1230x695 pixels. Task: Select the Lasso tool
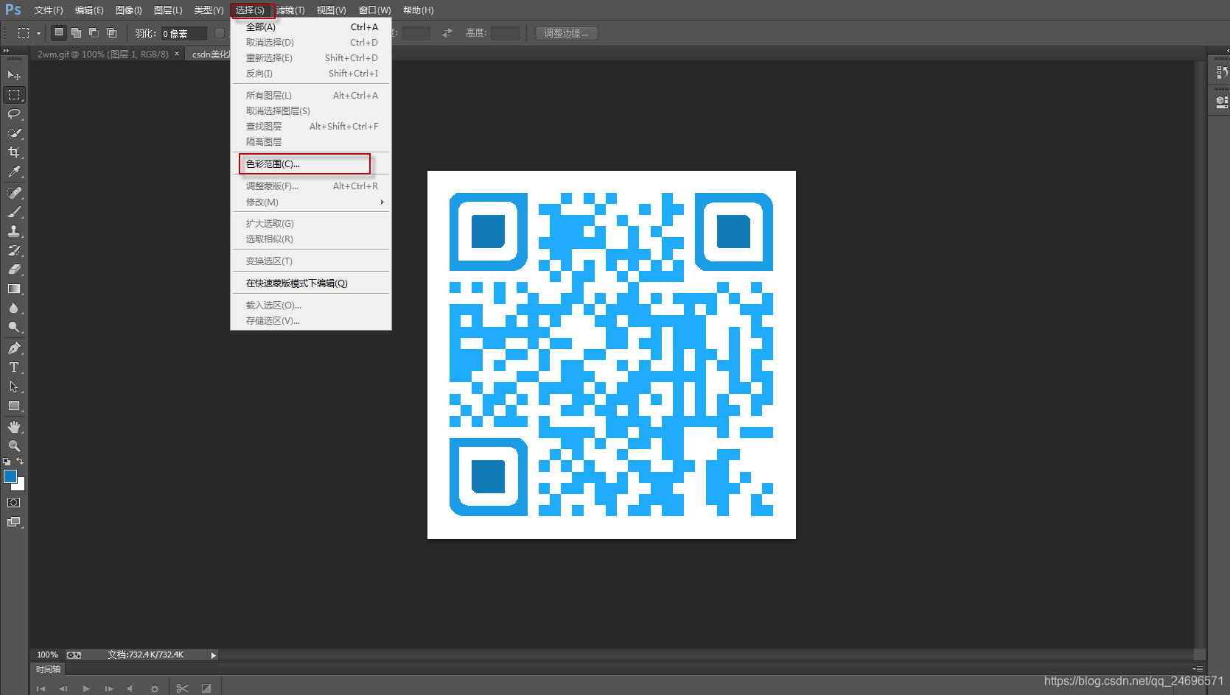pos(14,114)
